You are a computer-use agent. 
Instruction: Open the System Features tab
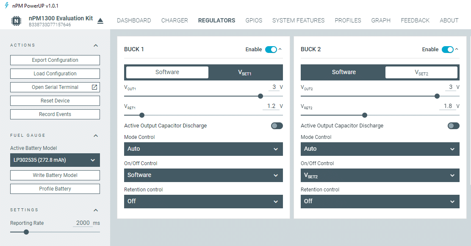click(298, 20)
